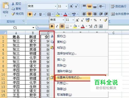Click Increase Decimal on mini toolbar
The image size is (129, 98).
pos(91,26)
